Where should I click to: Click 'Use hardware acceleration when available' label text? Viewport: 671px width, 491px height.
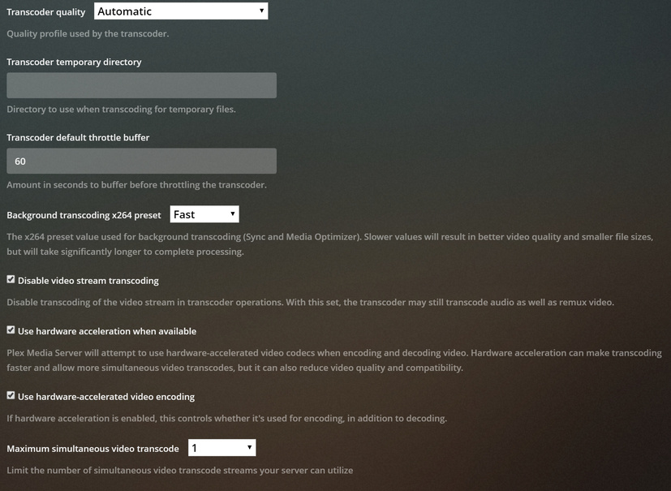pyautogui.click(x=107, y=331)
